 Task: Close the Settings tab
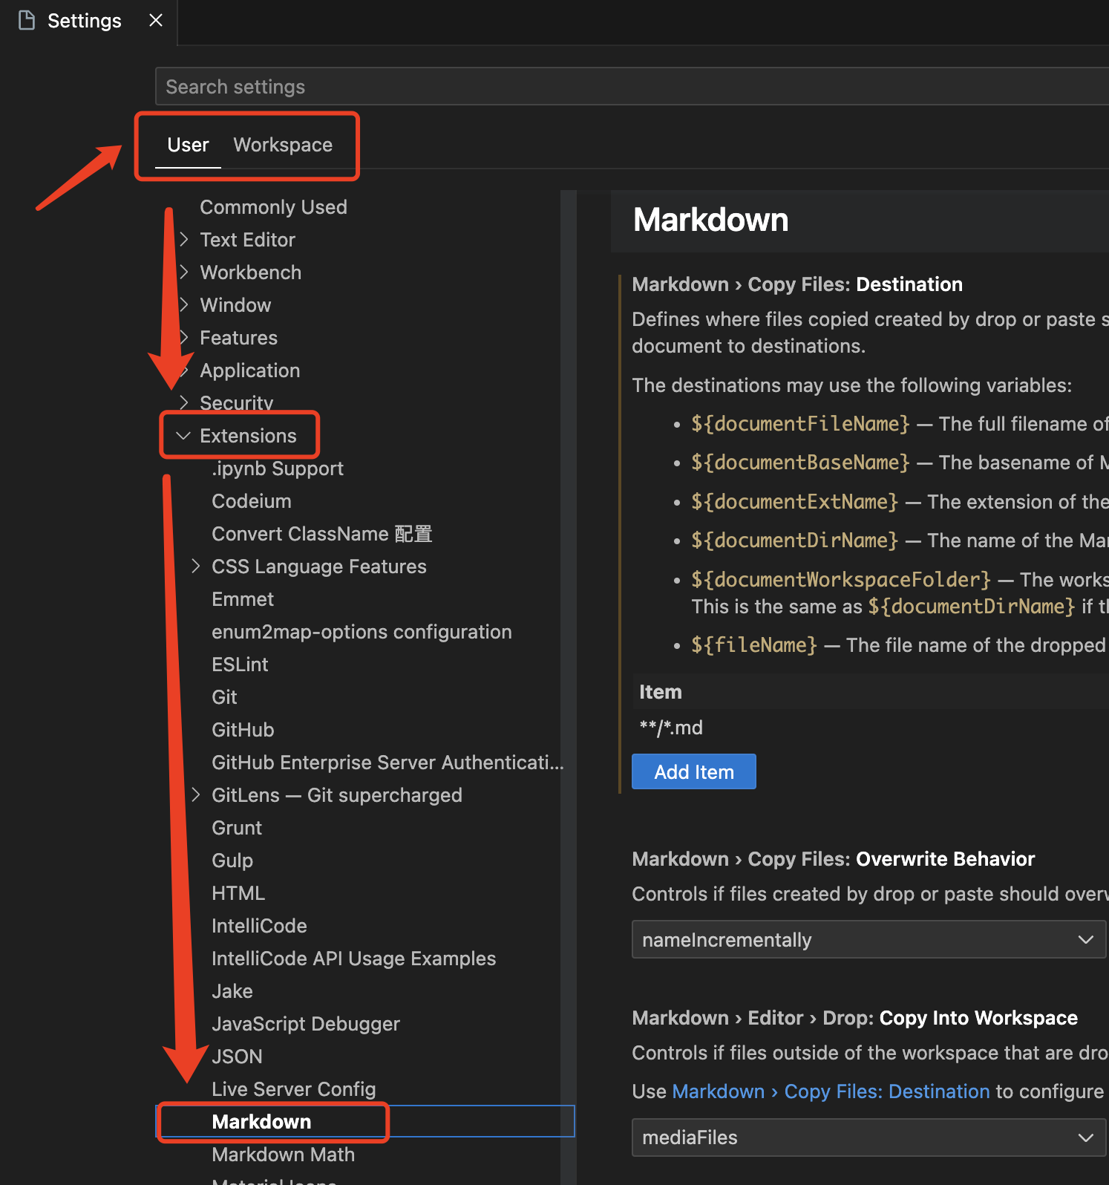(156, 20)
